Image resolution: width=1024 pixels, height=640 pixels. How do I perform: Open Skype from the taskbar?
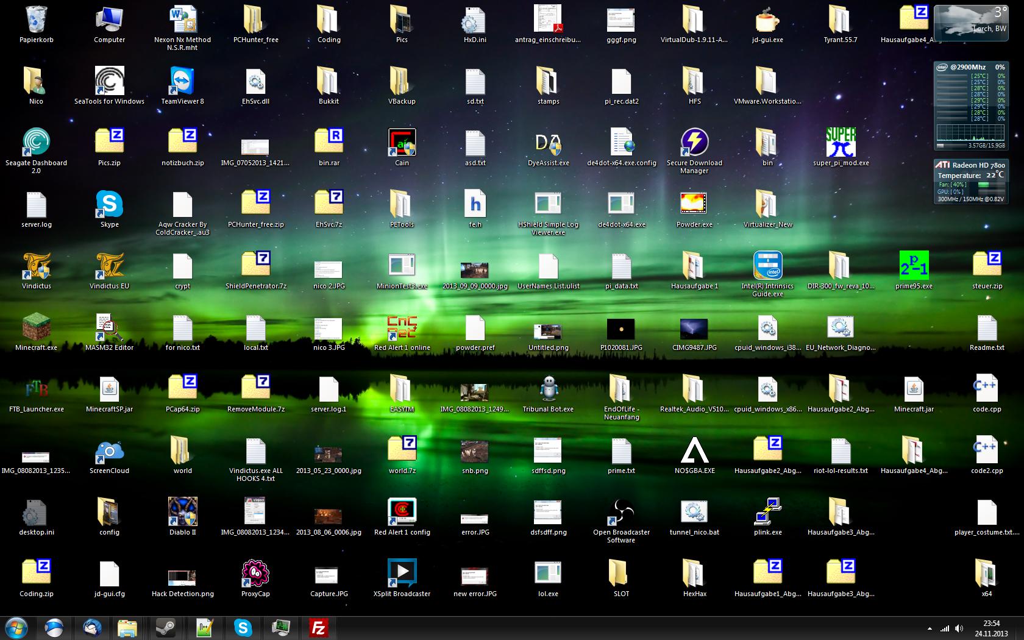tap(243, 628)
